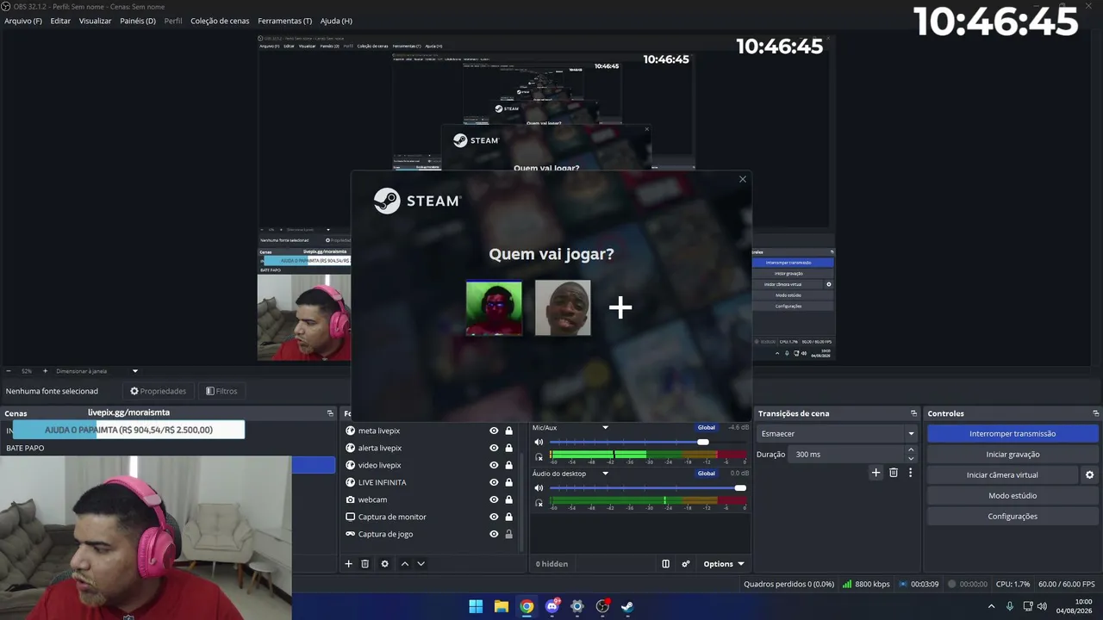Click the Filtros button

pos(221,391)
